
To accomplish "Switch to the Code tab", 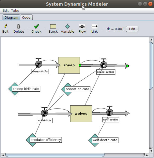I will [26, 18].
